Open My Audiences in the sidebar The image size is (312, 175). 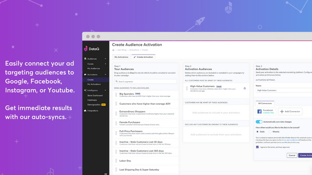94,69
